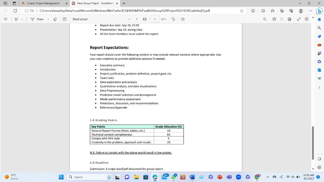
Task: Select the Erase tool
Action: click(x=55, y=19)
